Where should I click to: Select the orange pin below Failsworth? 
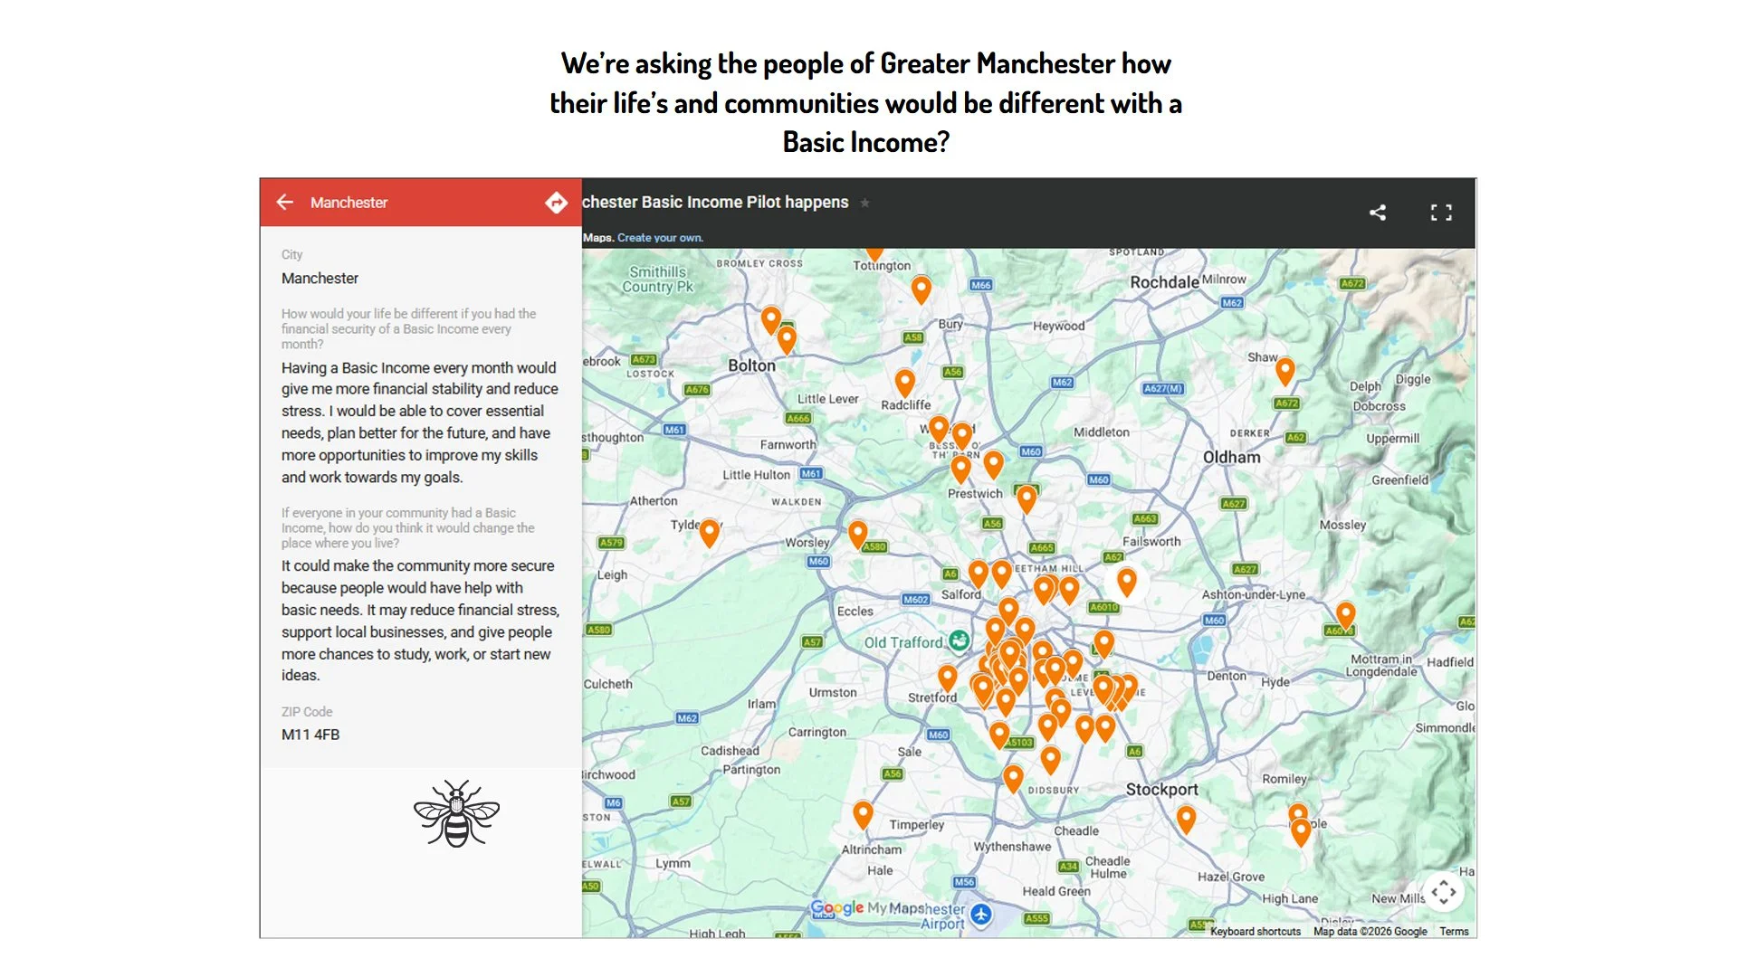(1126, 582)
